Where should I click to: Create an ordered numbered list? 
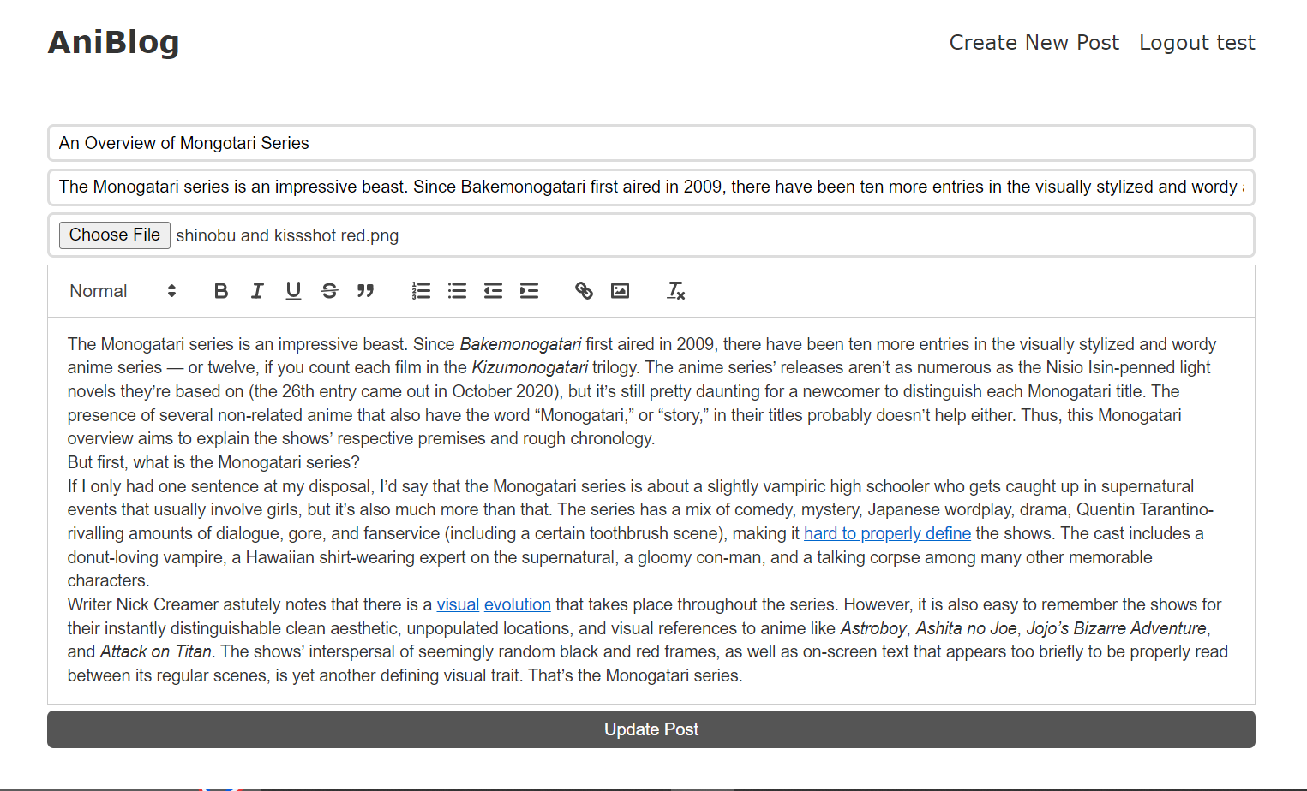click(x=421, y=291)
